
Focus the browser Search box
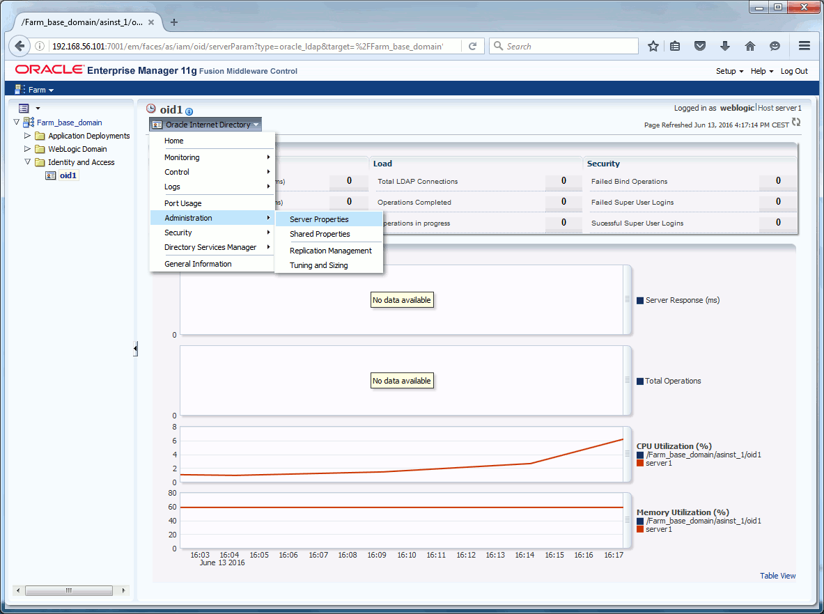563,46
